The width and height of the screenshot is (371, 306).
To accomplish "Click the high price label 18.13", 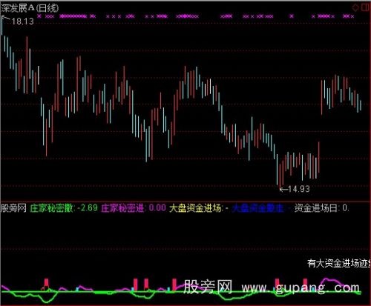I will tap(23, 21).
